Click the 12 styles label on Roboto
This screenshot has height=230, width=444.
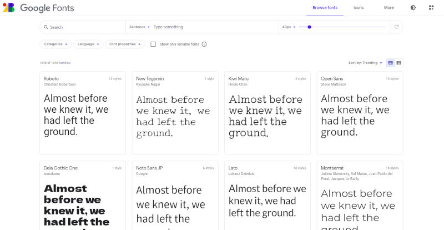pyautogui.click(x=115, y=78)
